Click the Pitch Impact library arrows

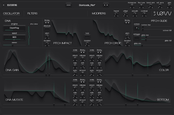click(x=47, y=23)
